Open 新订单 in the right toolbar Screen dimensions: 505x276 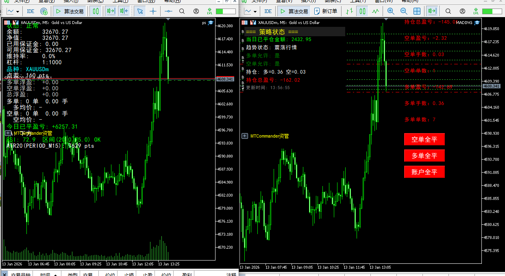(326, 11)
